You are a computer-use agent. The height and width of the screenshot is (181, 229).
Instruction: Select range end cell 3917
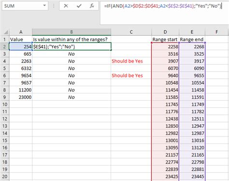tap(192, 61)
